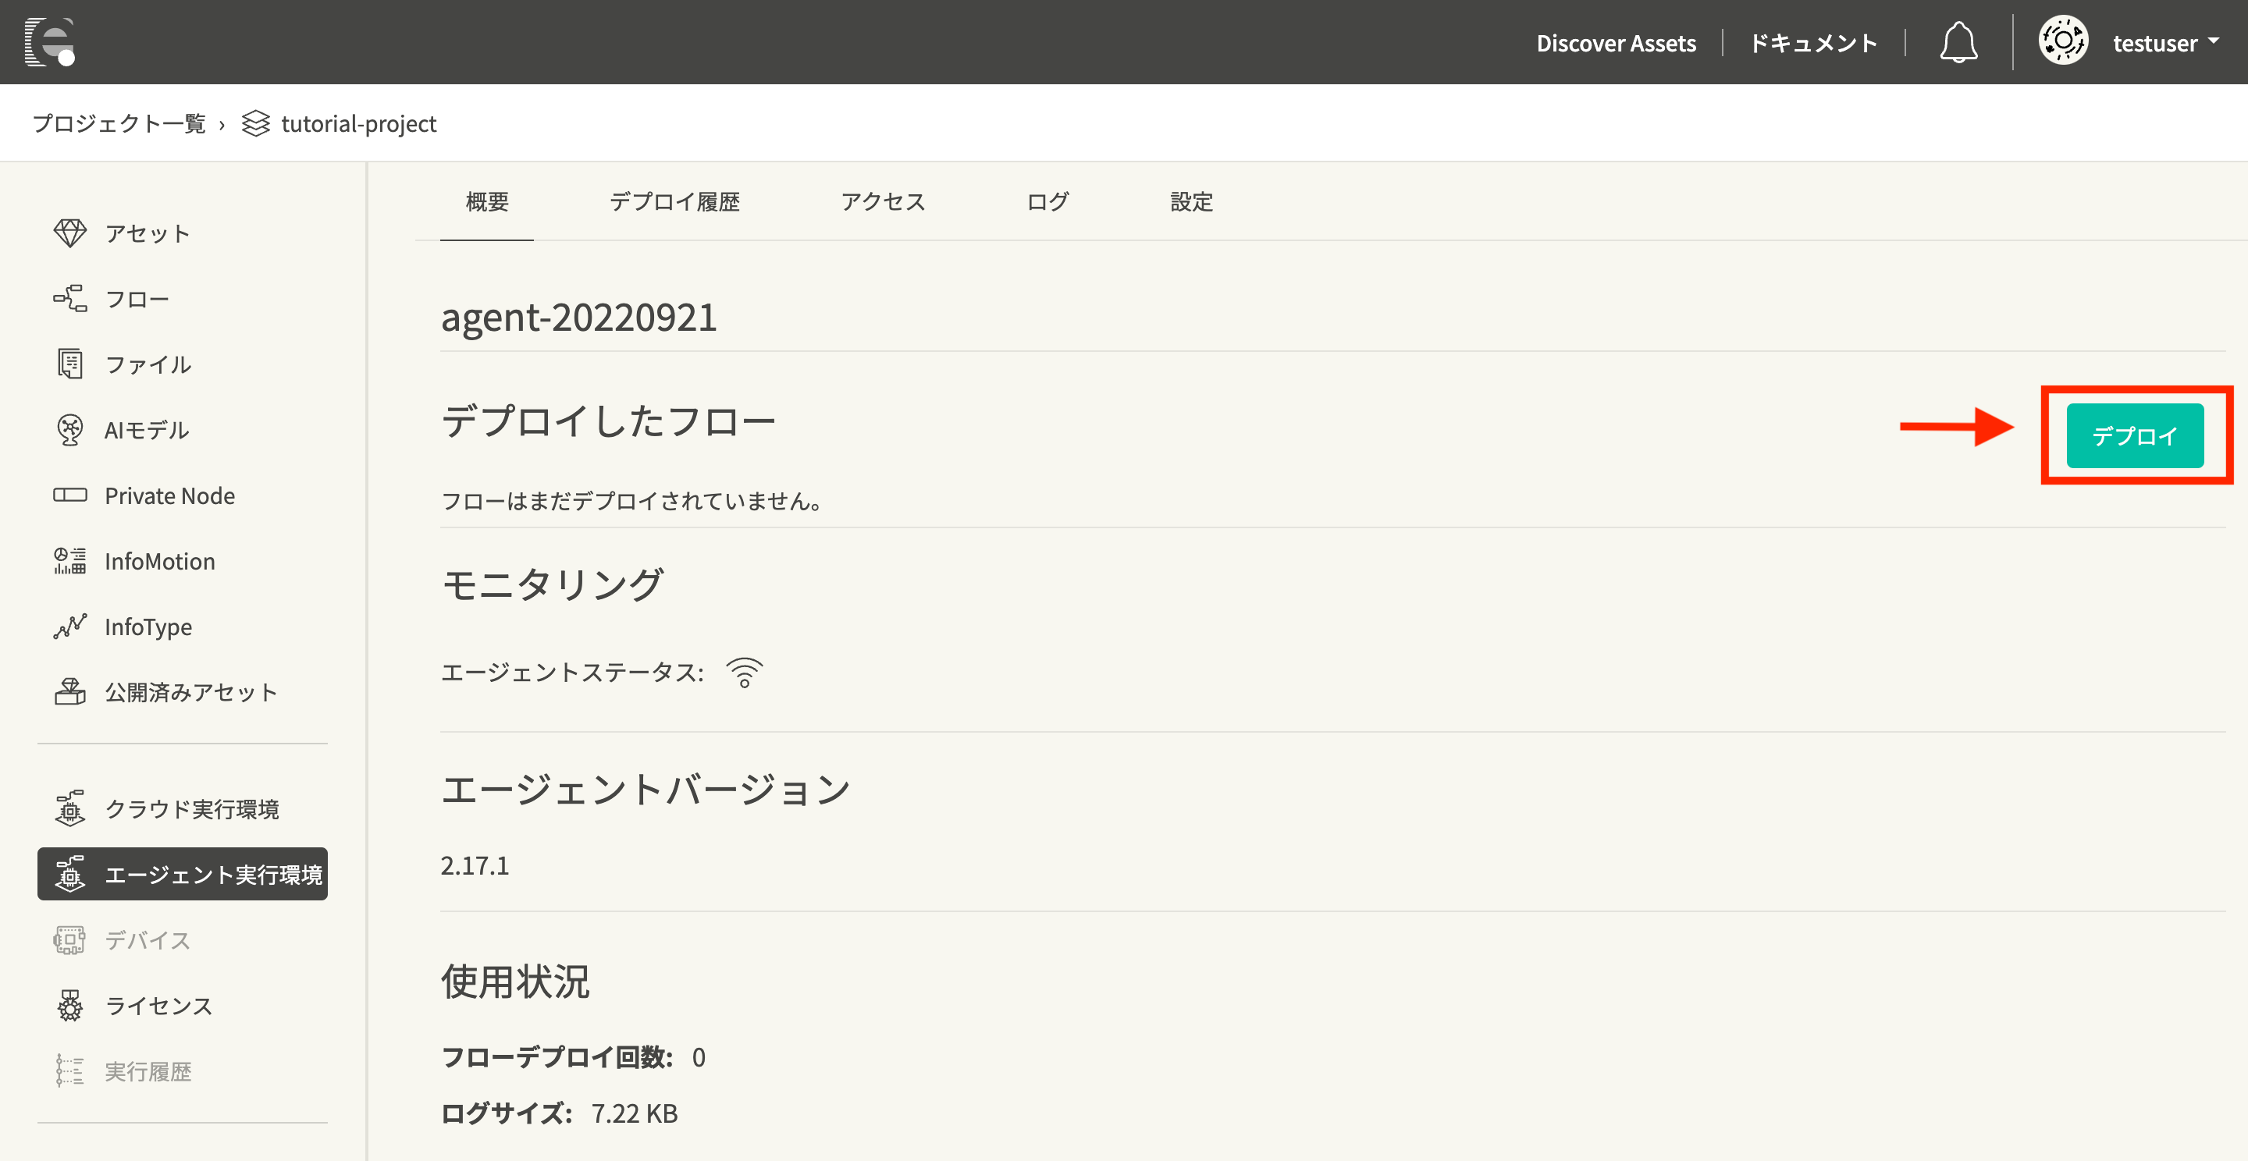
Task: Click the ファイル document icon
Action: 69,364
